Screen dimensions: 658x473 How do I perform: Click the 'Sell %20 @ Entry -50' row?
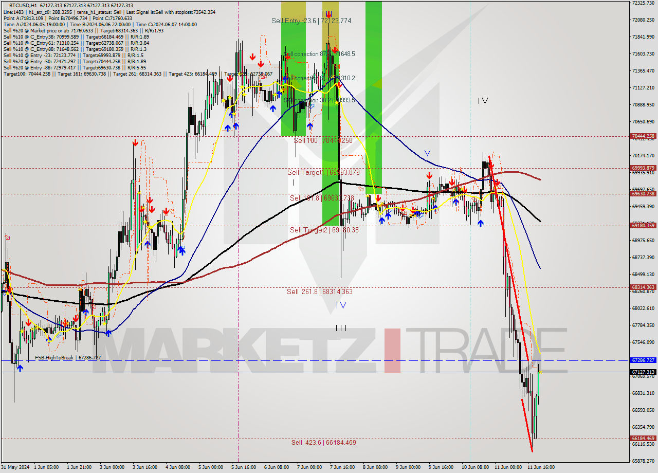click(75, 61)
